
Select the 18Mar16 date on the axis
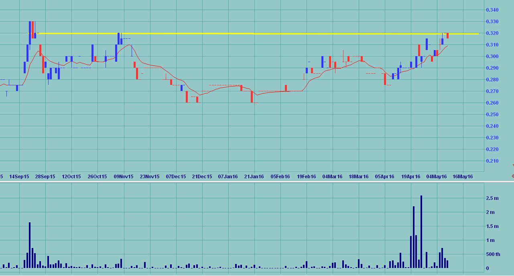pos(359,177)
